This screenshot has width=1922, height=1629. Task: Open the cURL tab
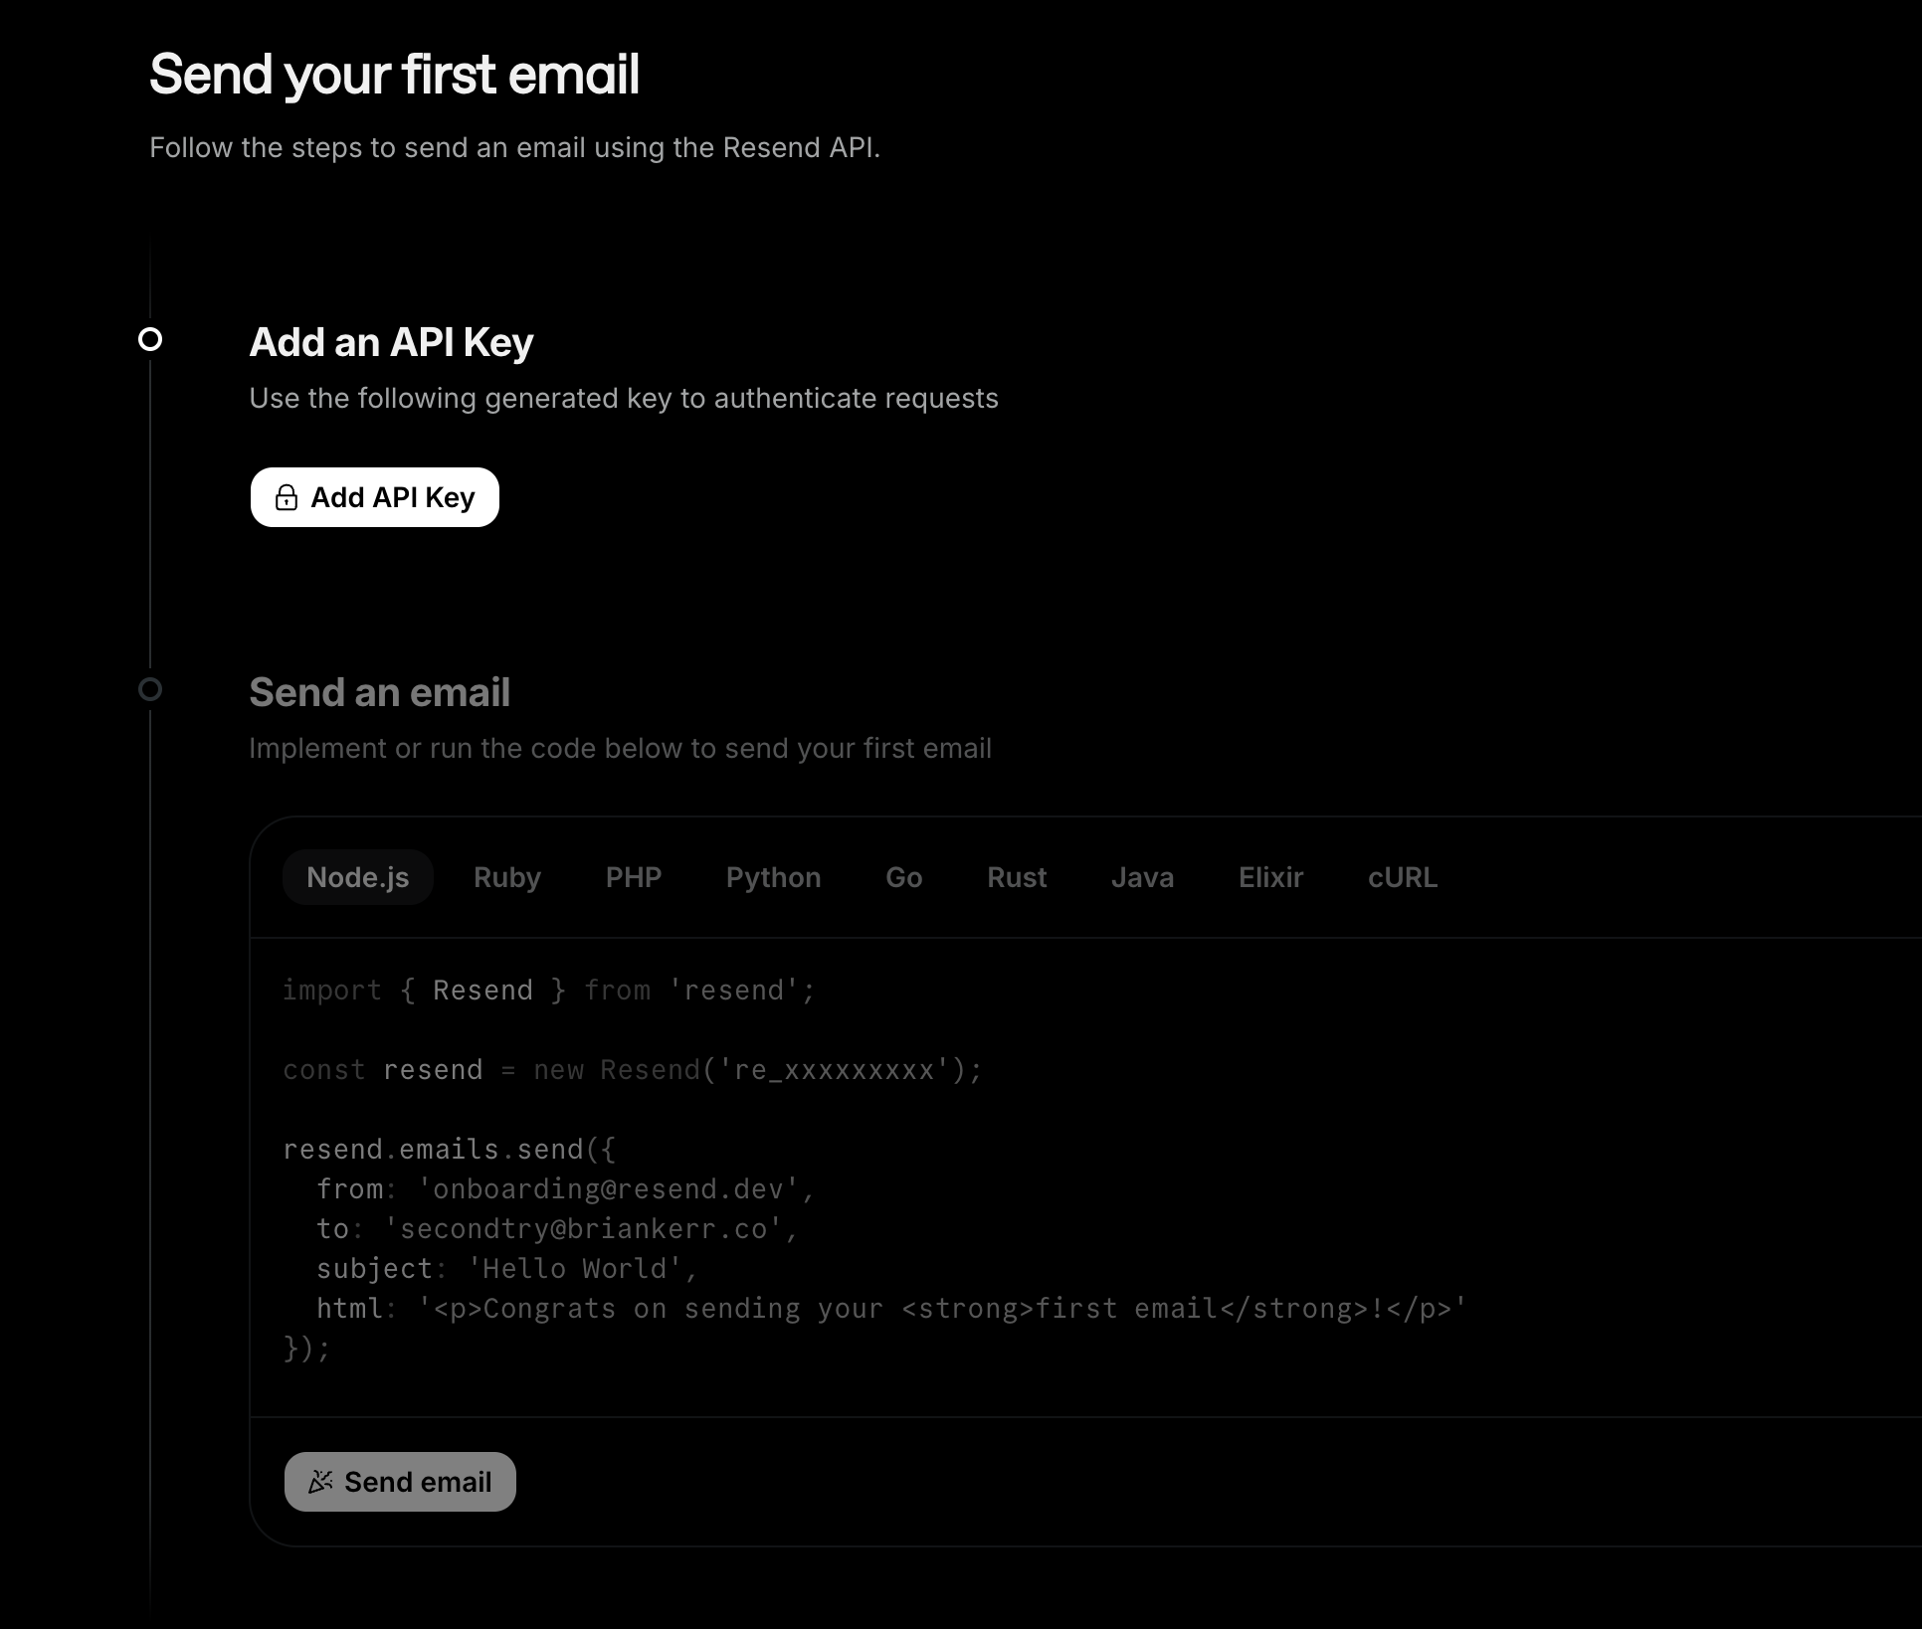click(x=1403, y=877)
